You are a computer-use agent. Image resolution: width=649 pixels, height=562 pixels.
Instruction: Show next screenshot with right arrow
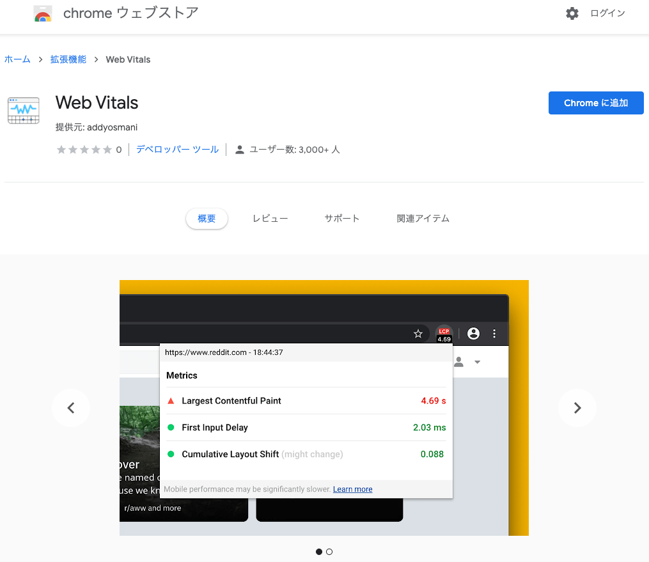pos(577,408)
